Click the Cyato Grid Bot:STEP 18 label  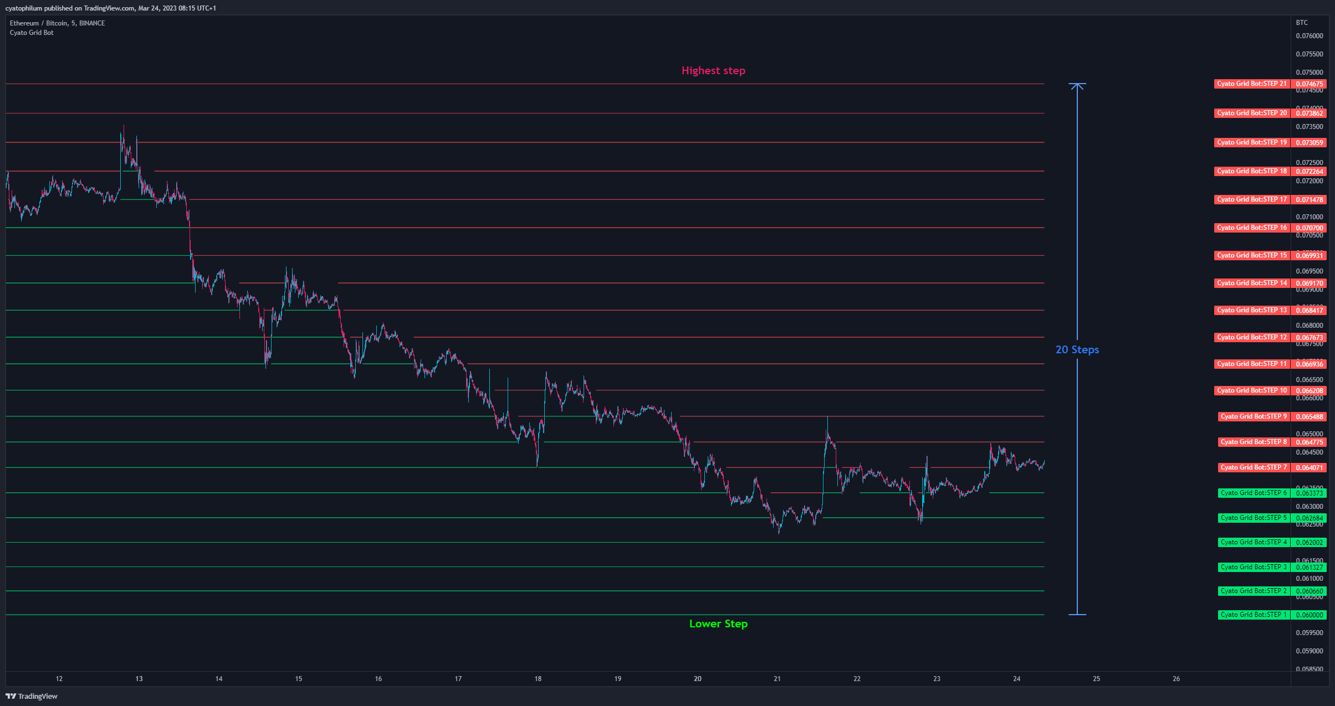(x=1252, y=171)
